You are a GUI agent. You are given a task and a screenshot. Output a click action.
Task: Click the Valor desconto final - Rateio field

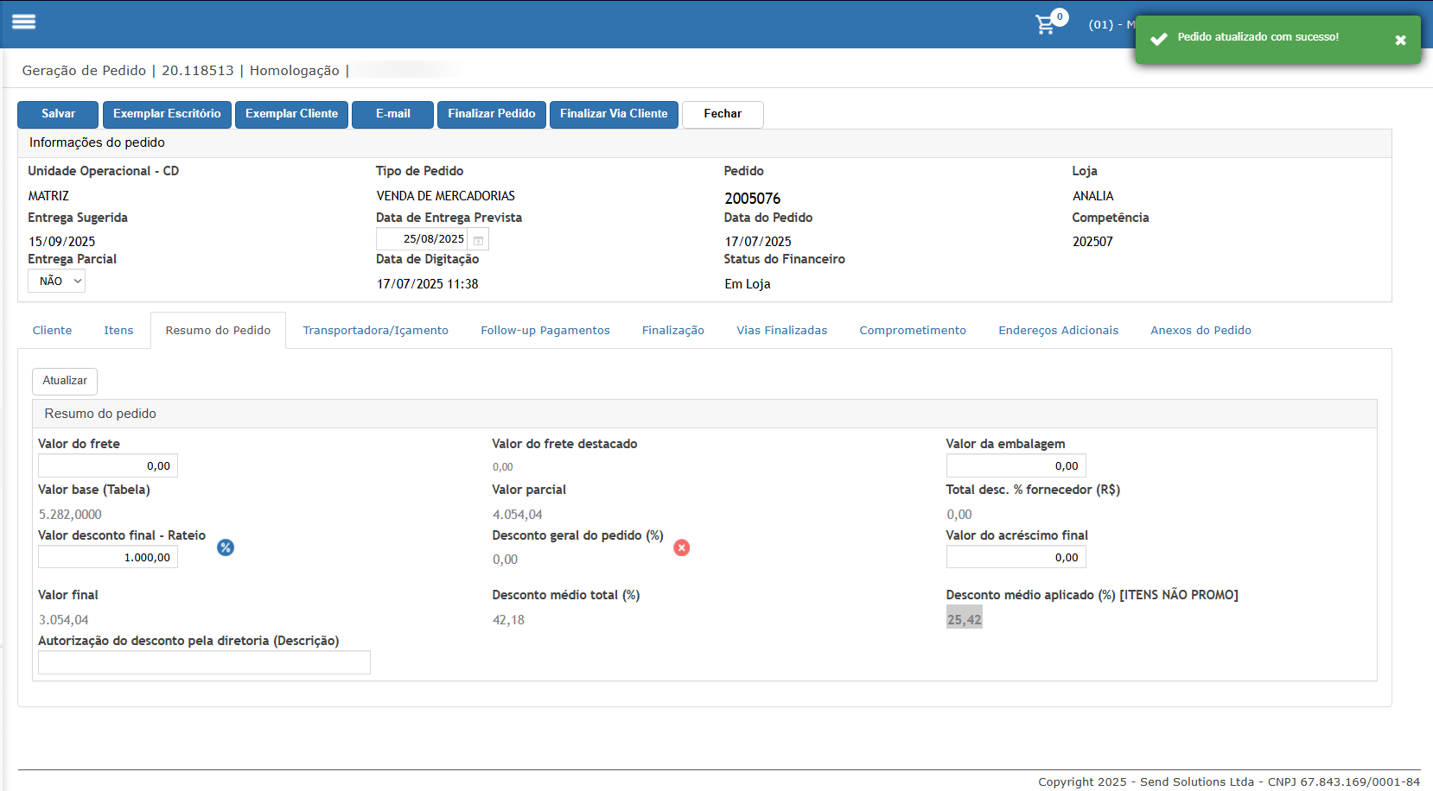[x=108, y=557]
